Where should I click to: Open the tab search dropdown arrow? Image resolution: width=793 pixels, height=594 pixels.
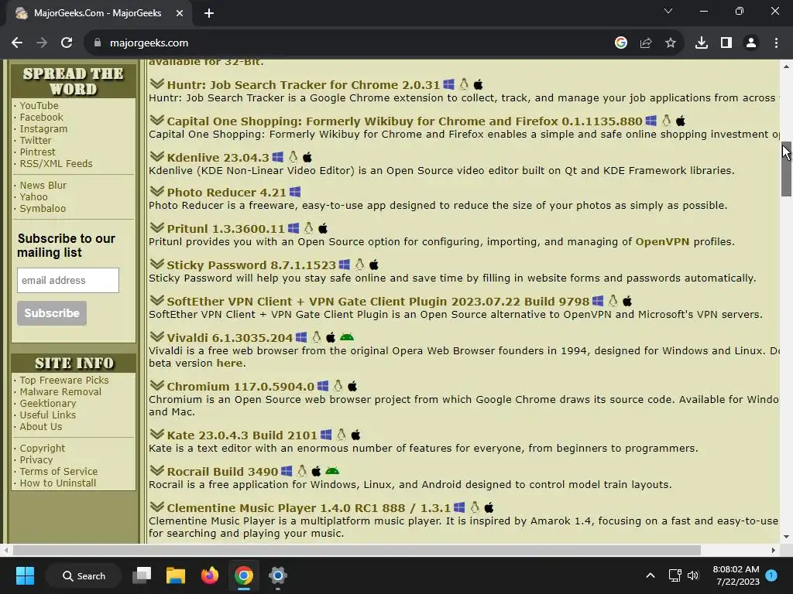[x=668, y=11]
